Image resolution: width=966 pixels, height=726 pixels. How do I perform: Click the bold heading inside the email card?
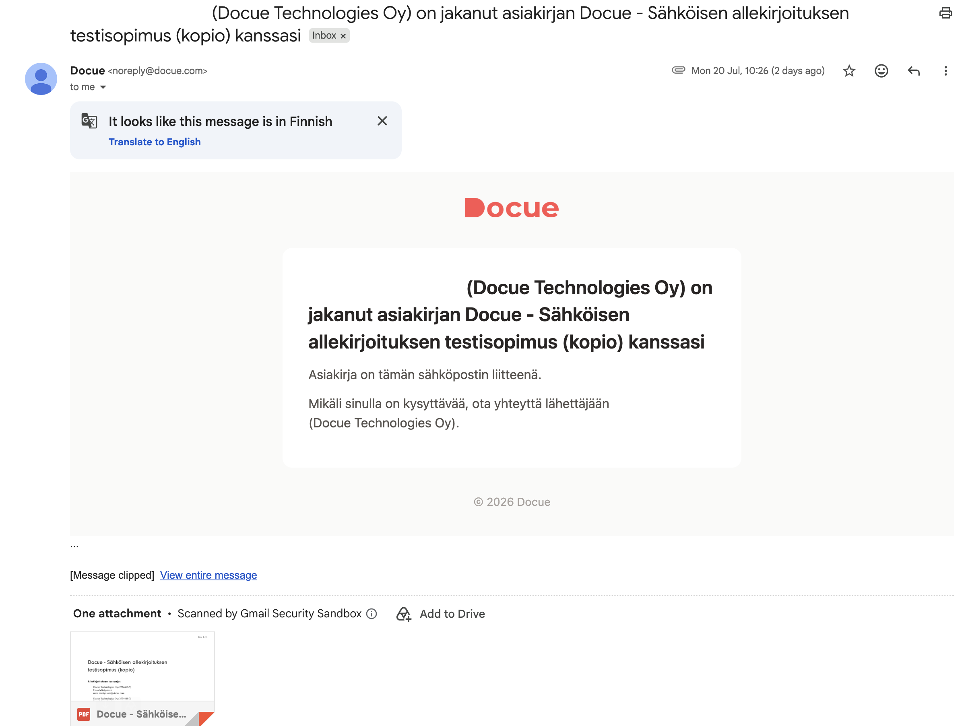click(510, 315)
